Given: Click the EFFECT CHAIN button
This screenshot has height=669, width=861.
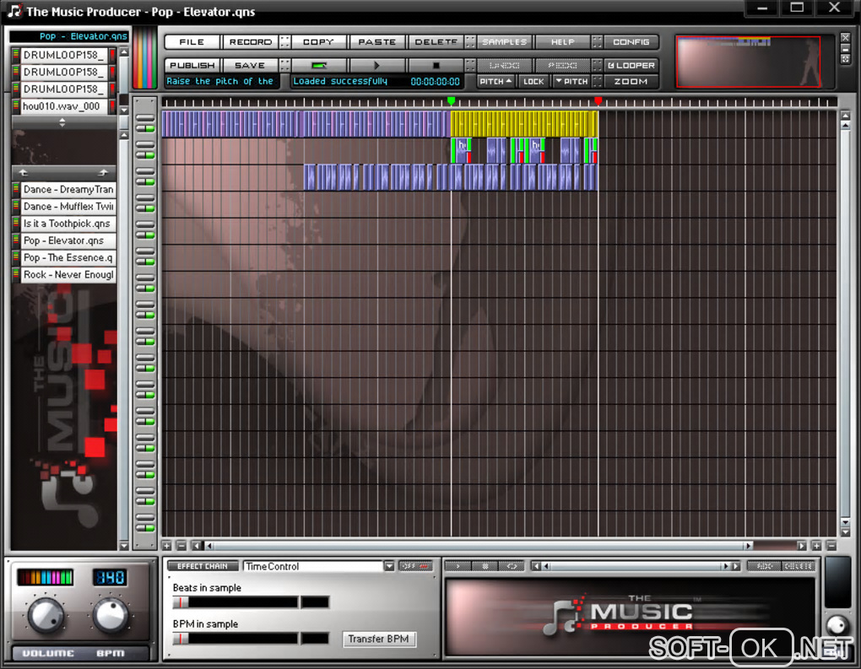Looking at the screenshot, I should click(x=202, y=566).
